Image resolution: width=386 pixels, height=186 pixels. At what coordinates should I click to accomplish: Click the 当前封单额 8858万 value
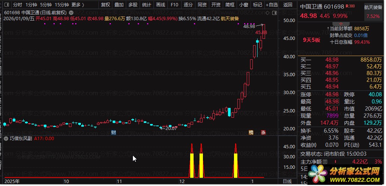(362, 29)
